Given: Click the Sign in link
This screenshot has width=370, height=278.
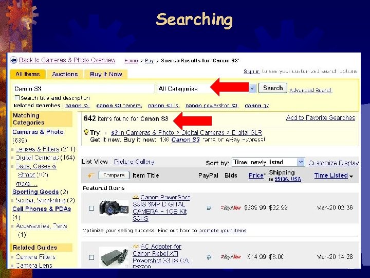Looking at the screenshot, I should point(251,72).
